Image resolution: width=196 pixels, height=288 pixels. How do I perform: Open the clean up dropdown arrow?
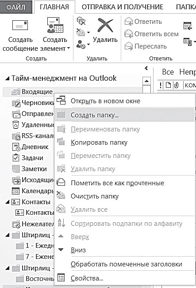88,33
